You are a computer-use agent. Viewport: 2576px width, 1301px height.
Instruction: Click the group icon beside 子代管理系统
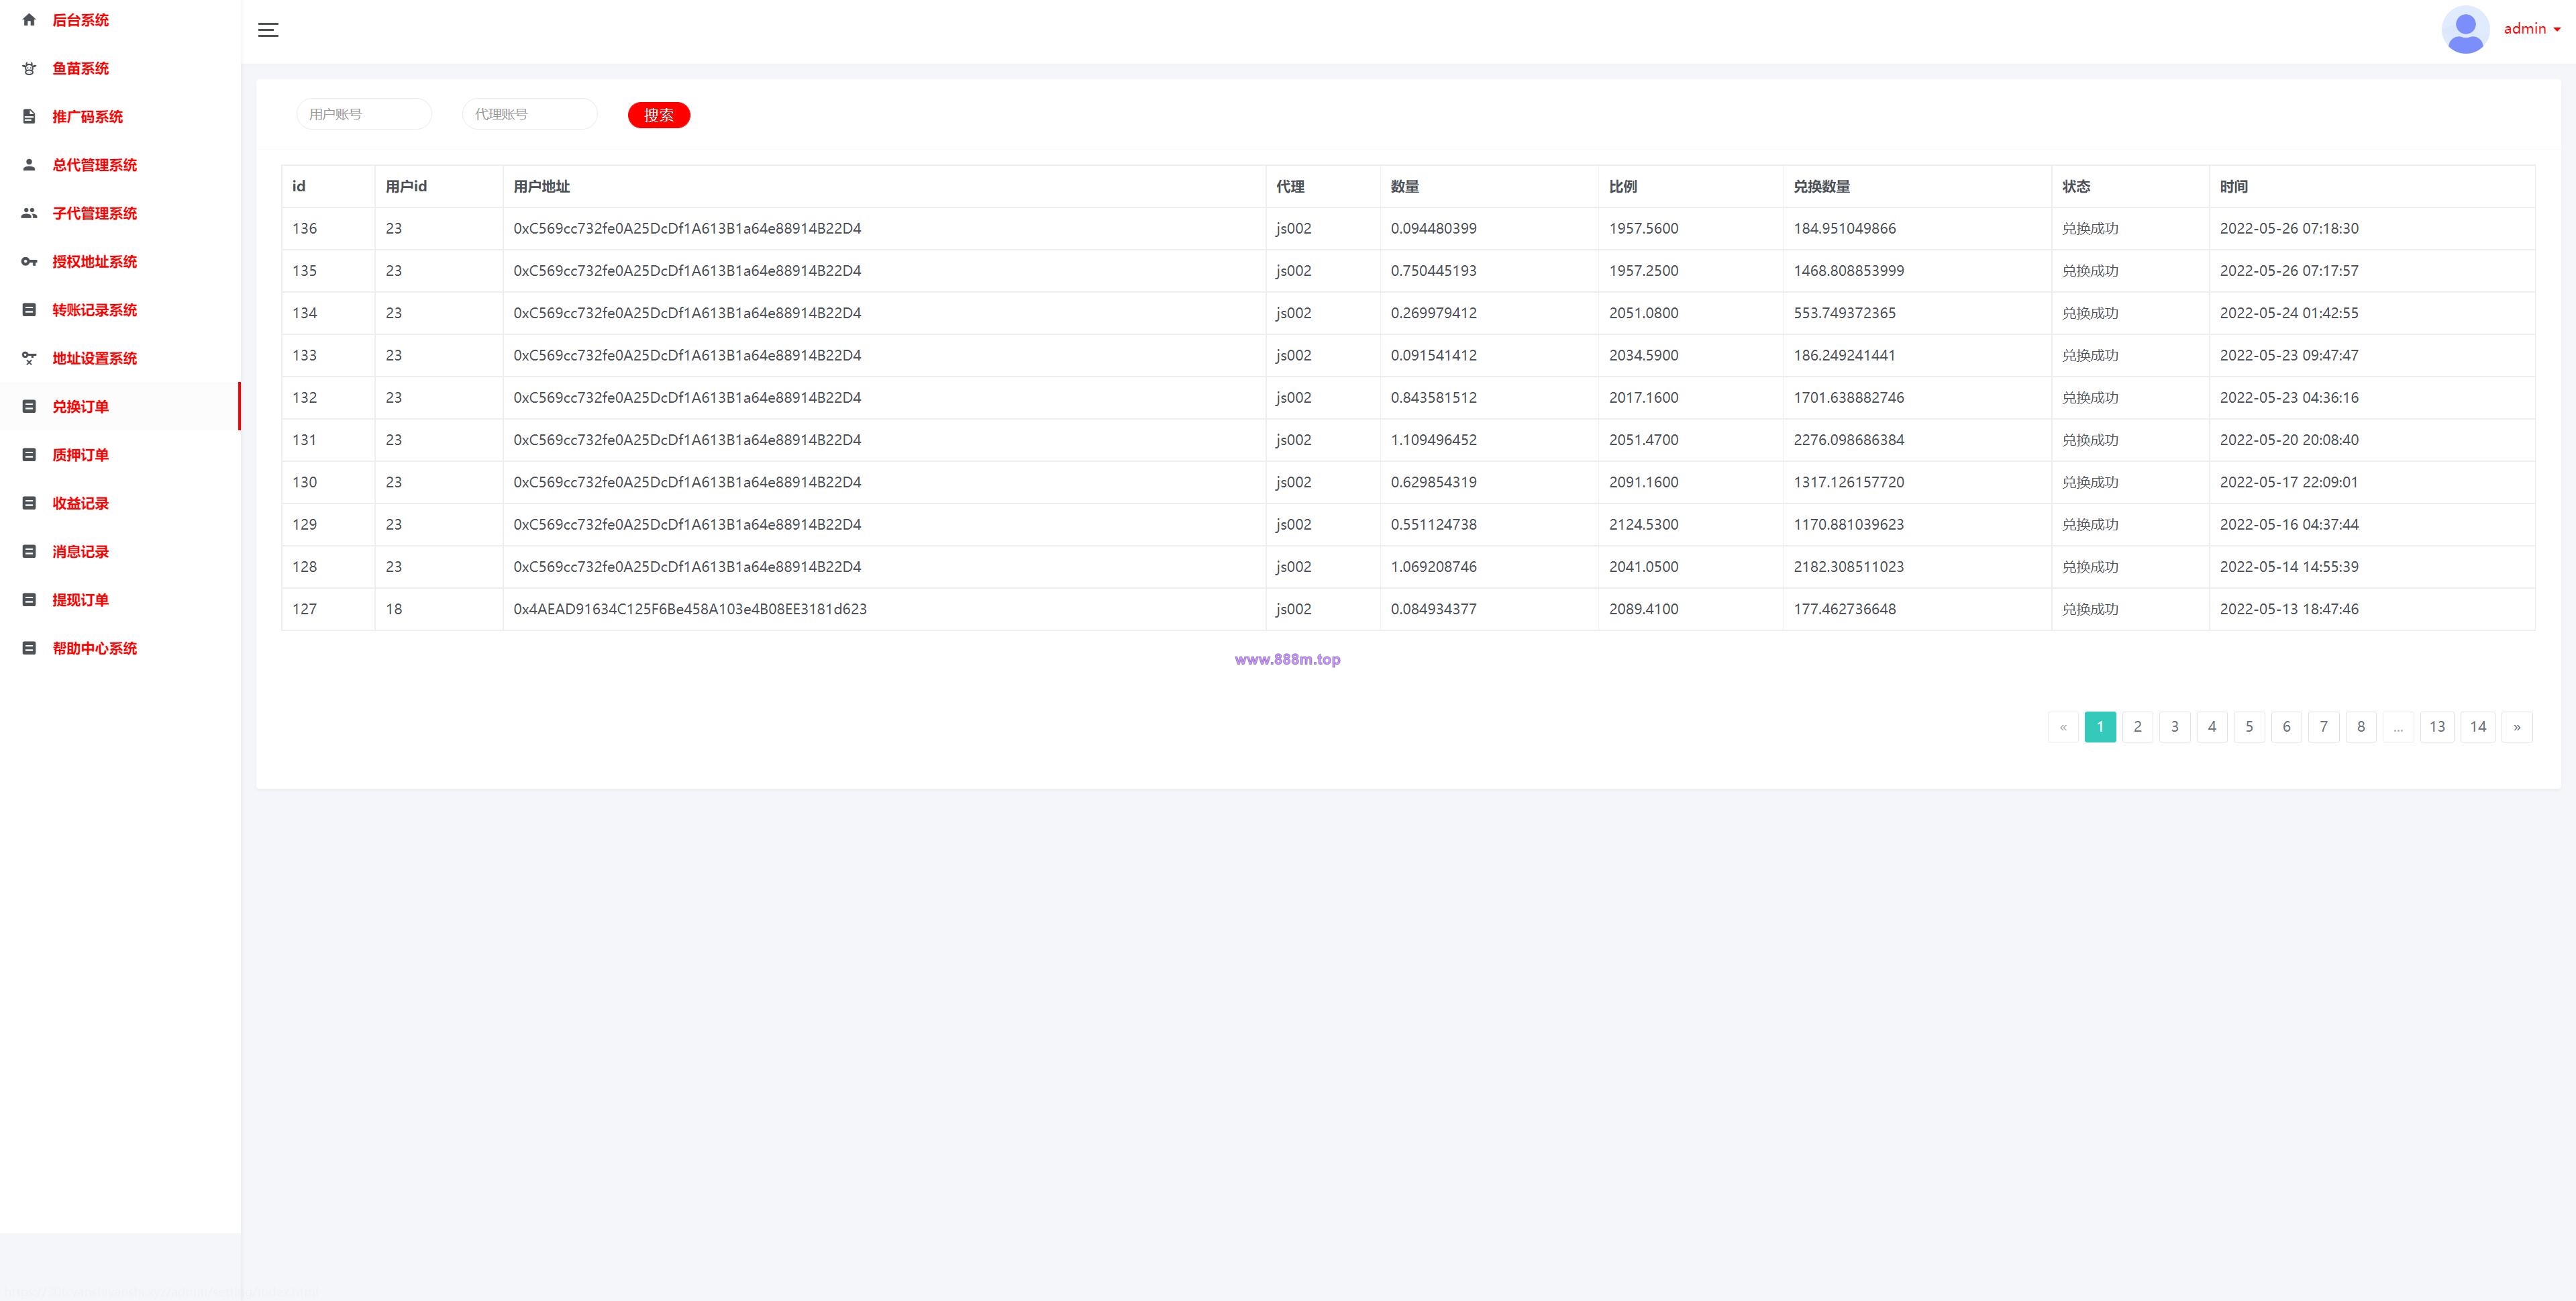(x=29, y=213)
